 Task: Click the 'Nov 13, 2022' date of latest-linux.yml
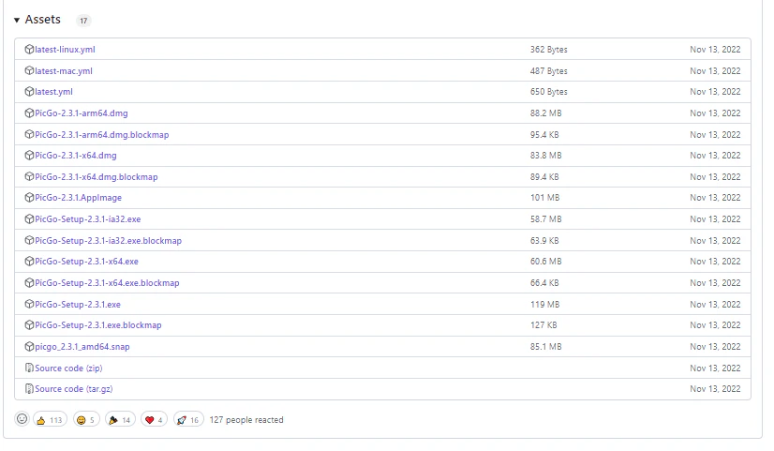click(x=715, y=50)
